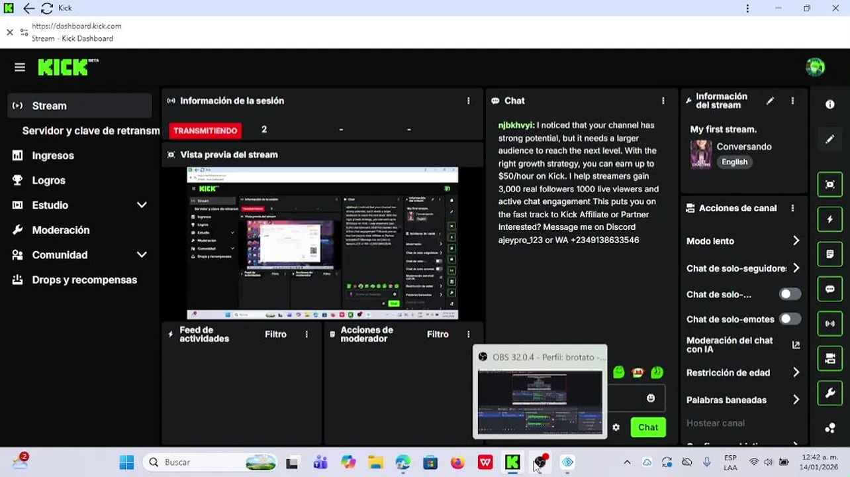Go to Logros section
Viewport: 850px width, 477px height.
pos(48,180)
